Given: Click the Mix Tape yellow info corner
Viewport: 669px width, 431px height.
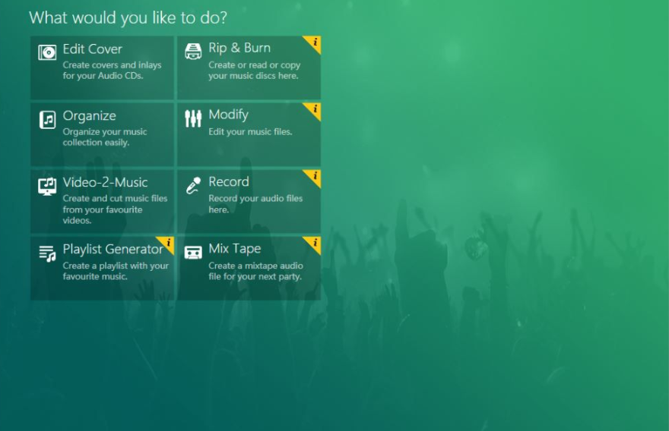Looking at the screenshot, I should (x=314, y=243).
